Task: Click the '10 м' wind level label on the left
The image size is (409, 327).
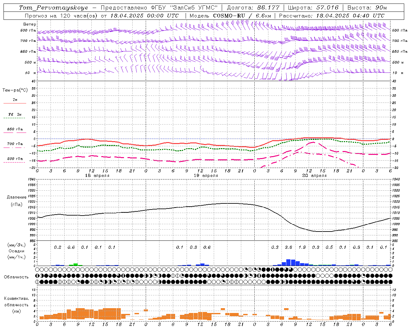Action: 30,73
